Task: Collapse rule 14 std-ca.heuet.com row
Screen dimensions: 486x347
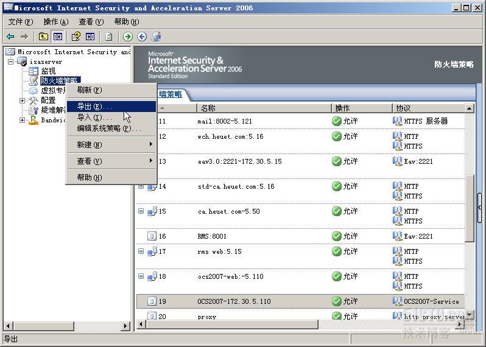Action: tap(141, 186)
